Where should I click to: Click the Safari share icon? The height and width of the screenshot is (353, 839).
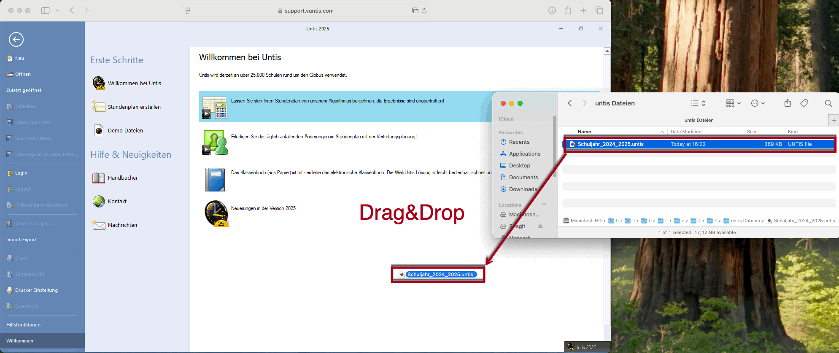click(568, 10)
